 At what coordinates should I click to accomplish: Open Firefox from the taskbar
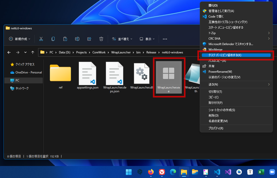pyautogui.click(x=151, y=172)
